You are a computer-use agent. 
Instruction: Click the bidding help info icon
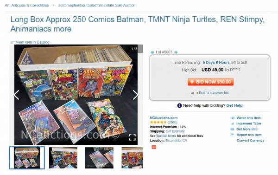pyautogui.click(x=179, y=105)
